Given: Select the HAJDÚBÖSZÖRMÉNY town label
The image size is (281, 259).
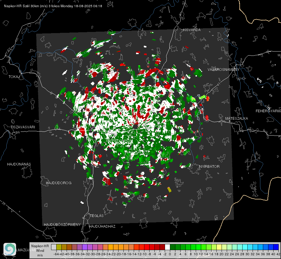Looking at the screenshot, I should point(62,225).
